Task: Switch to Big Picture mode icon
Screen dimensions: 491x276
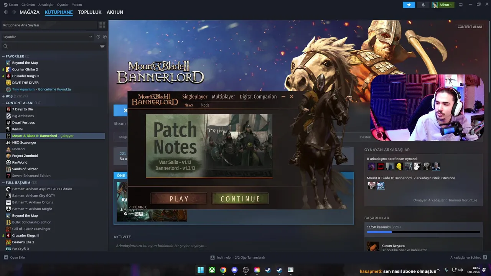Action: tap(461, 5)
